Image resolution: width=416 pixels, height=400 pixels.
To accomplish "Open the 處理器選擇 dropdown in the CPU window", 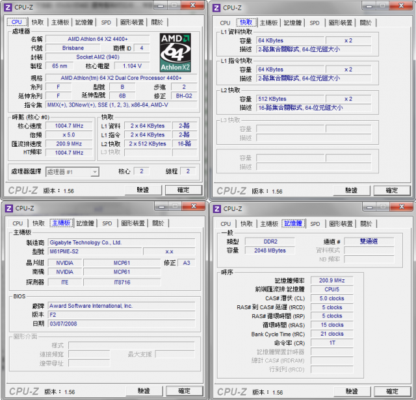I will click(72, 172).
